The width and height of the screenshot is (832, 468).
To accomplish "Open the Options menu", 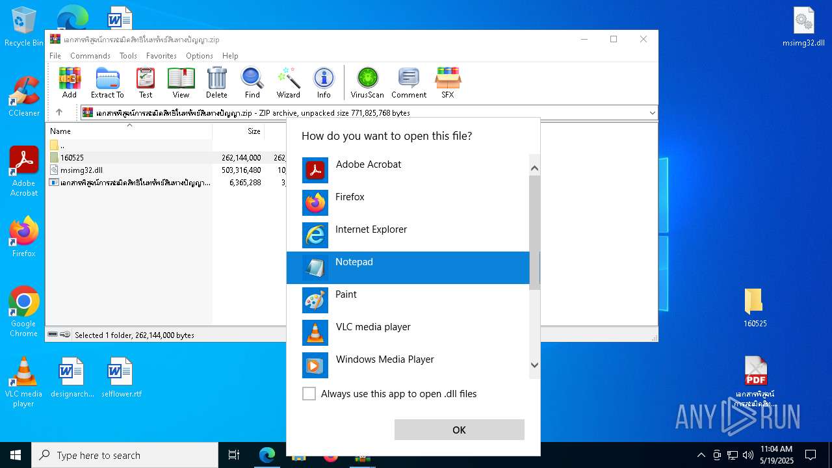I will point(200,56).
